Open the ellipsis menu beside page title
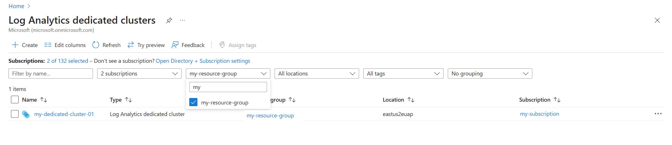The width and height of the screenshot is (672, 145). coord(183,21)
